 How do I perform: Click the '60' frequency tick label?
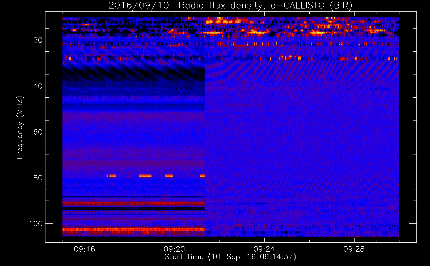pos(38,132)
